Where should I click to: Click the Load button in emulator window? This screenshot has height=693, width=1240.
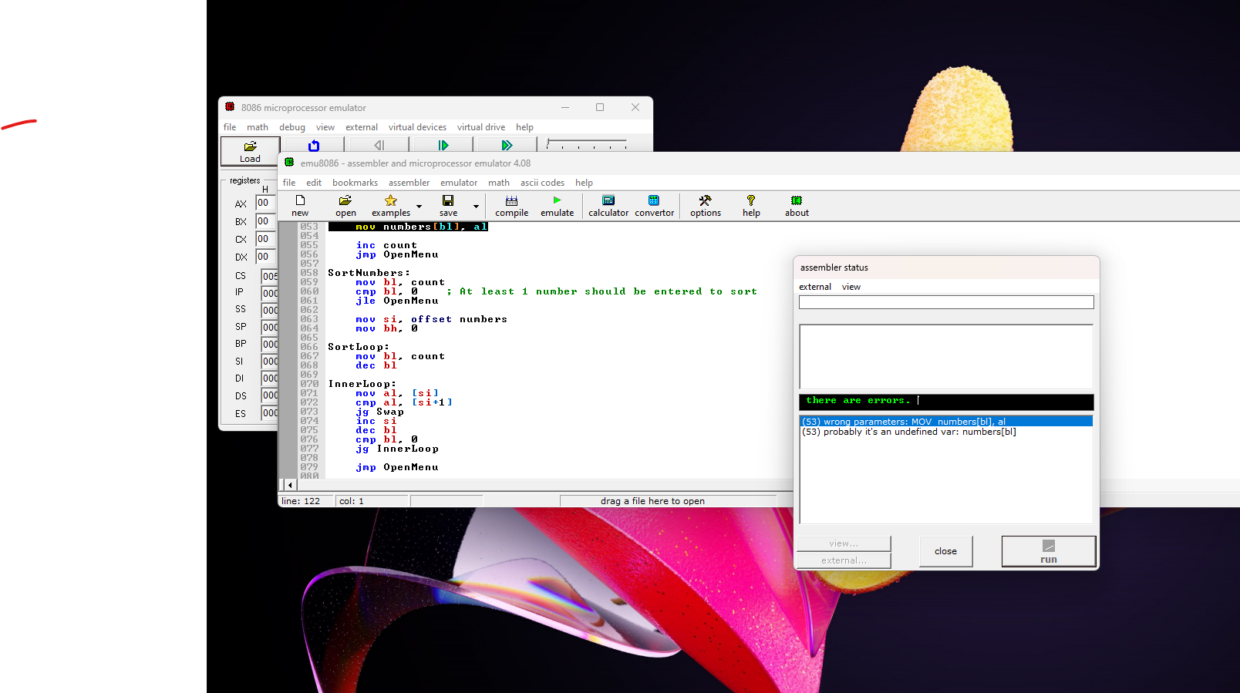pos(250,151)
